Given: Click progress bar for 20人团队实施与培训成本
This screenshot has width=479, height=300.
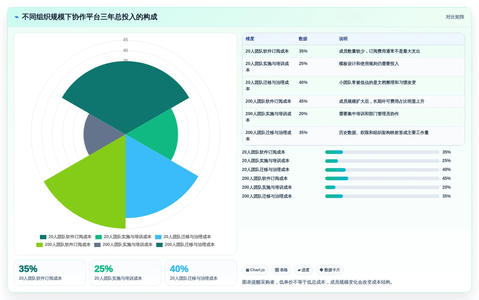Looking at the screenshot, I should click(382, 161).
